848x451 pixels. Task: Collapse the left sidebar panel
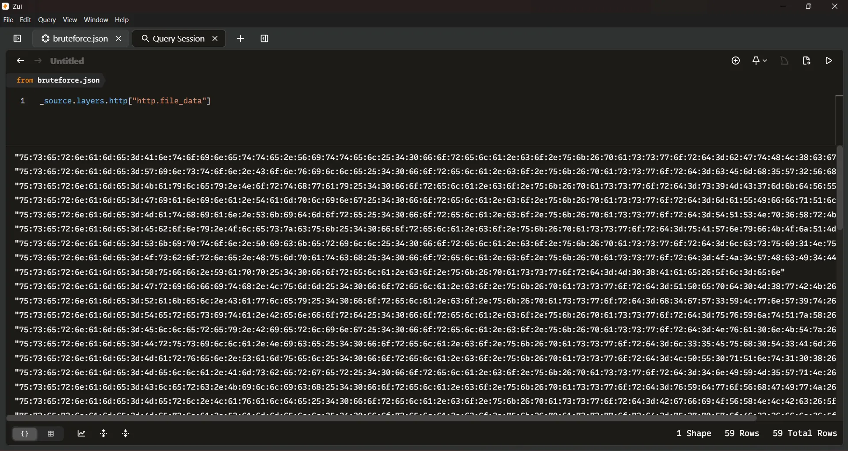pyautogui.click(x=16, y=38)
